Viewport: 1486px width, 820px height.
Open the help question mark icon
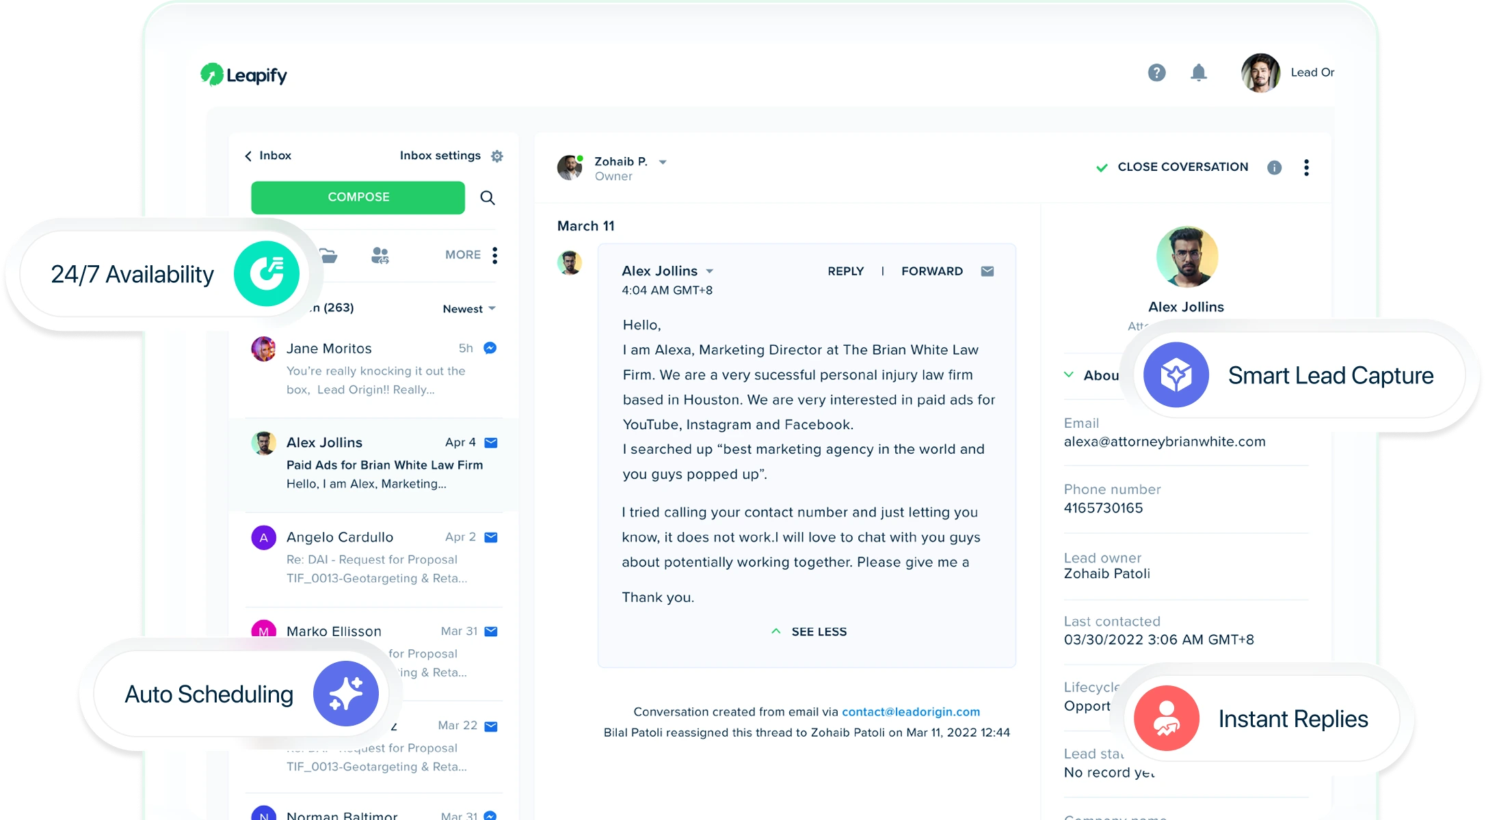point(1156,72)
